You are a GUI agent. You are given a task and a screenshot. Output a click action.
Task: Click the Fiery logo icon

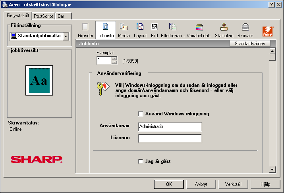[x=268, y=31]
